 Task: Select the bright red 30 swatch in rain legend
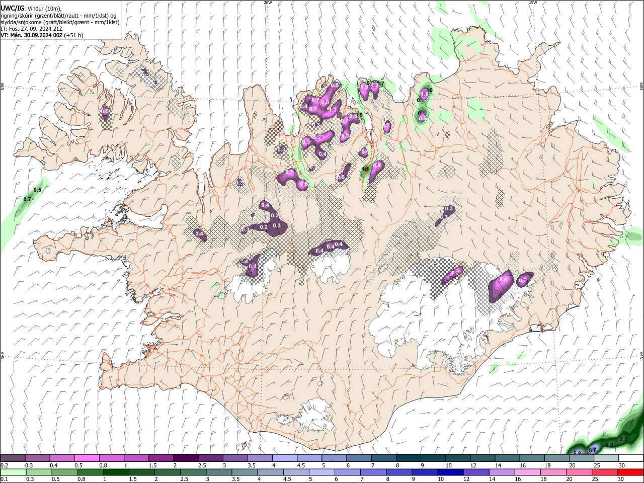pos(631,472)
